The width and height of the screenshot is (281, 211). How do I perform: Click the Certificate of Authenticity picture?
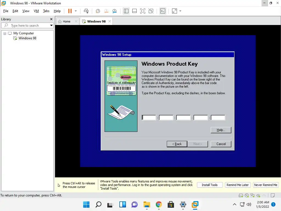click(121, 81)
